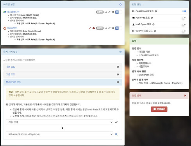Image resolution: width=191 pixels, height=146 pixels.
Task: Click the magnifier icon beside the KR Asia dropdown
Action: click(x=116, y=134)
